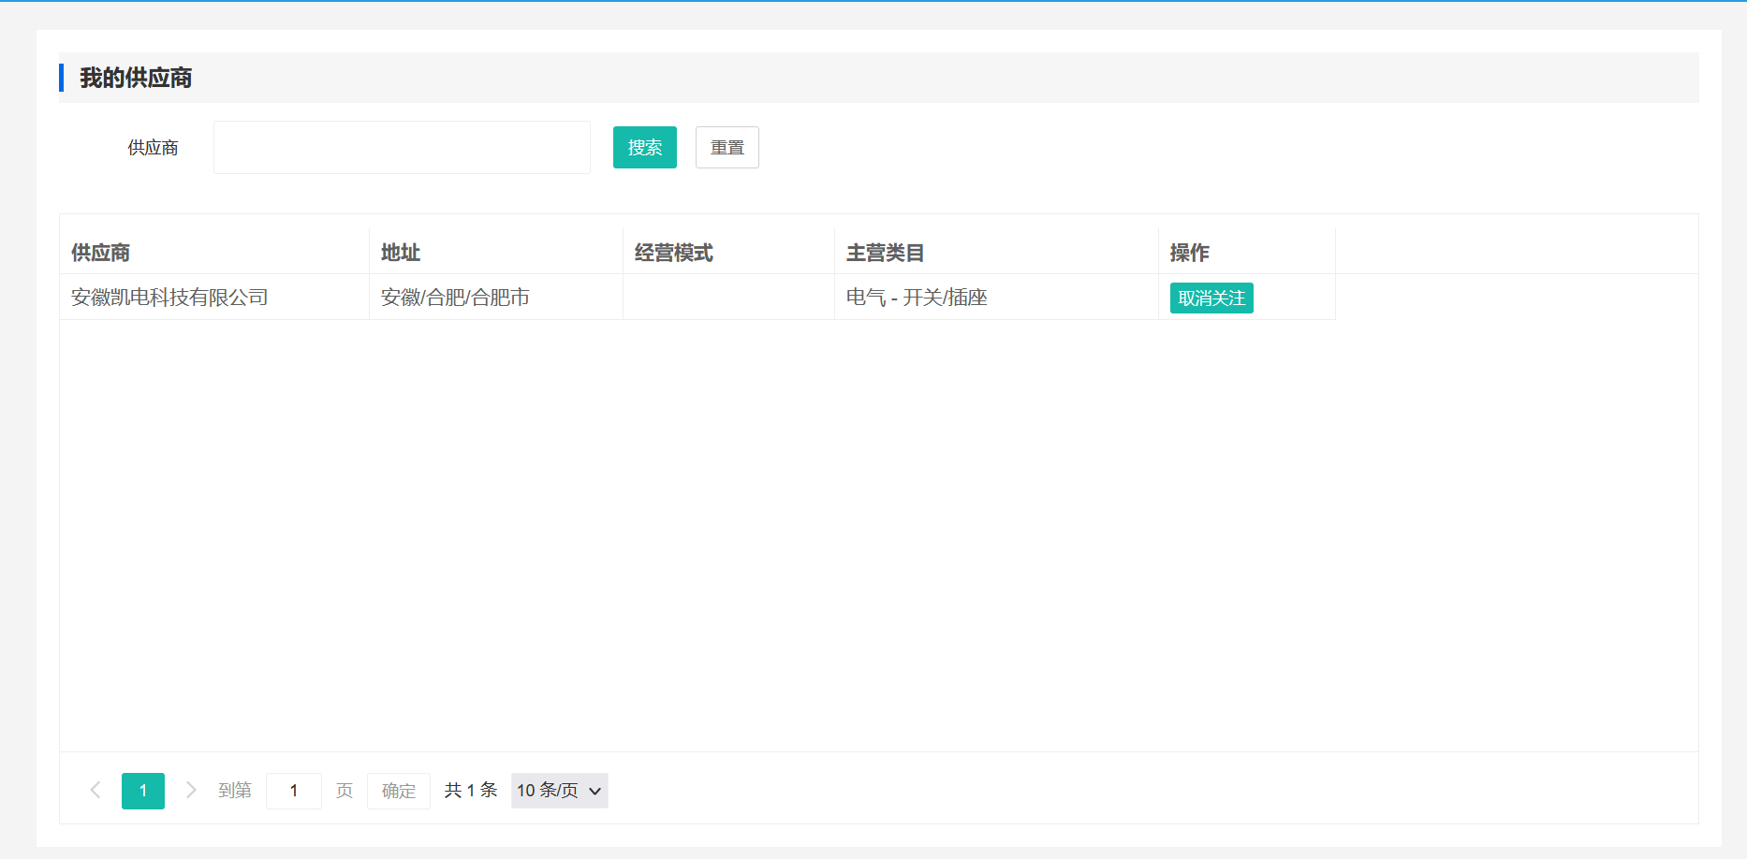Click the 操作 column header
The height and width of the screenshot is (859, 1747).
pyautogui.click(x=1189, y=253)
